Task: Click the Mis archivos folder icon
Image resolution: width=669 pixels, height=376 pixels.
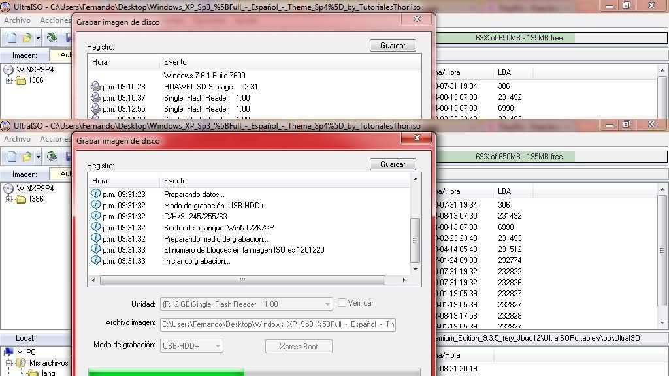Action: (x=21, y=363)
